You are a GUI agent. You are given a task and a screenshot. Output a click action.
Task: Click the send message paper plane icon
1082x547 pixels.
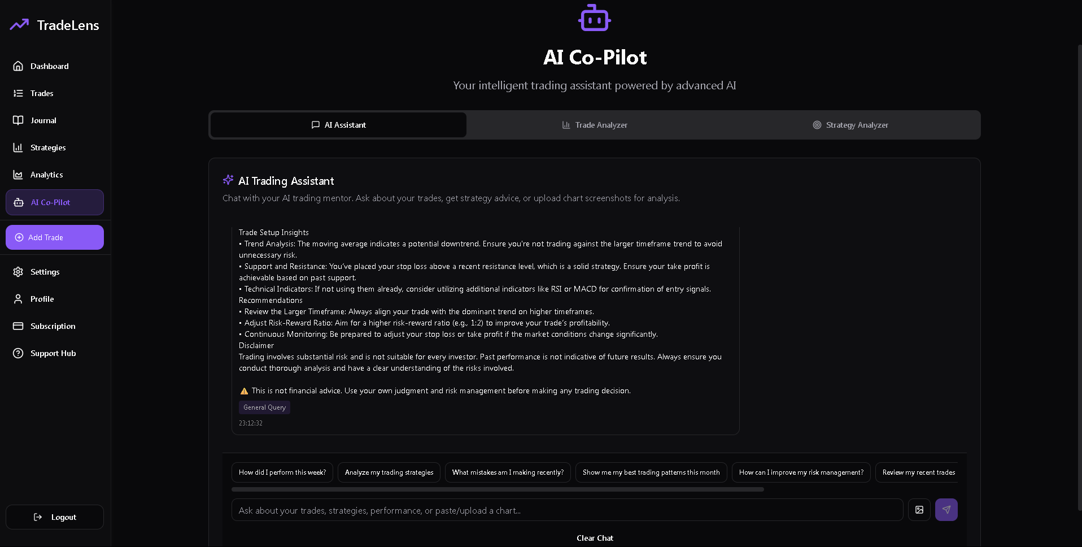click(946, 510)
